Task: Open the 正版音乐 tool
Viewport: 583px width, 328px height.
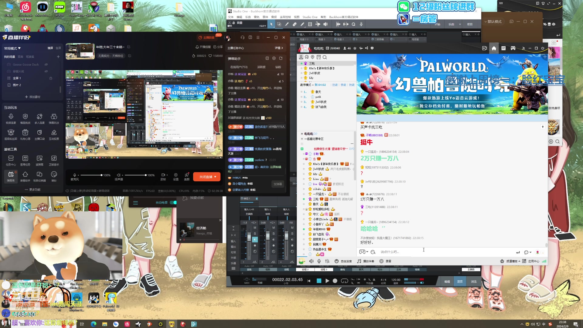Action: click(54, 160)
